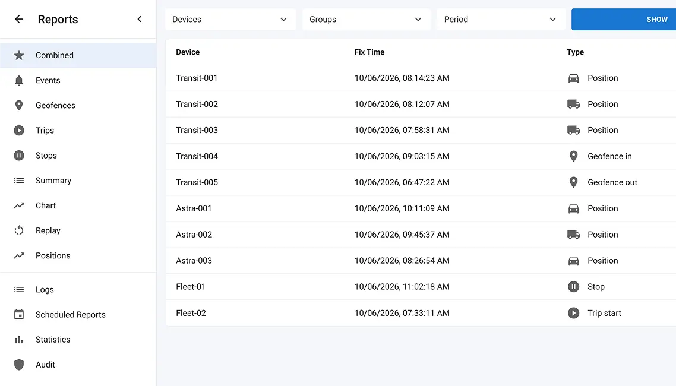Open the Events report menu item
676x386 pixels.
(78, 81)
